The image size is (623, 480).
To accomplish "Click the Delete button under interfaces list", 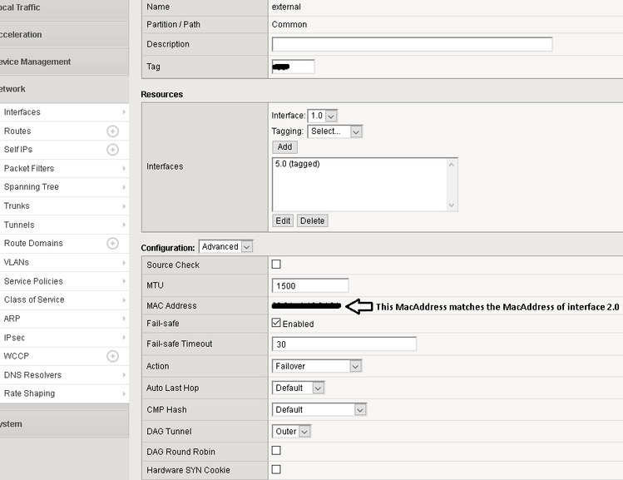I will pos(312,220).
